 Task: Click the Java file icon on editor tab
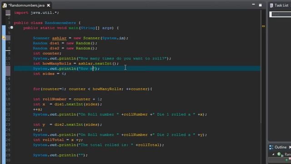5,5
